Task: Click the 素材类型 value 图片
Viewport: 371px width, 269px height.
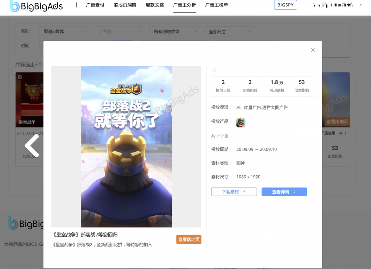Action: [241, 163]
